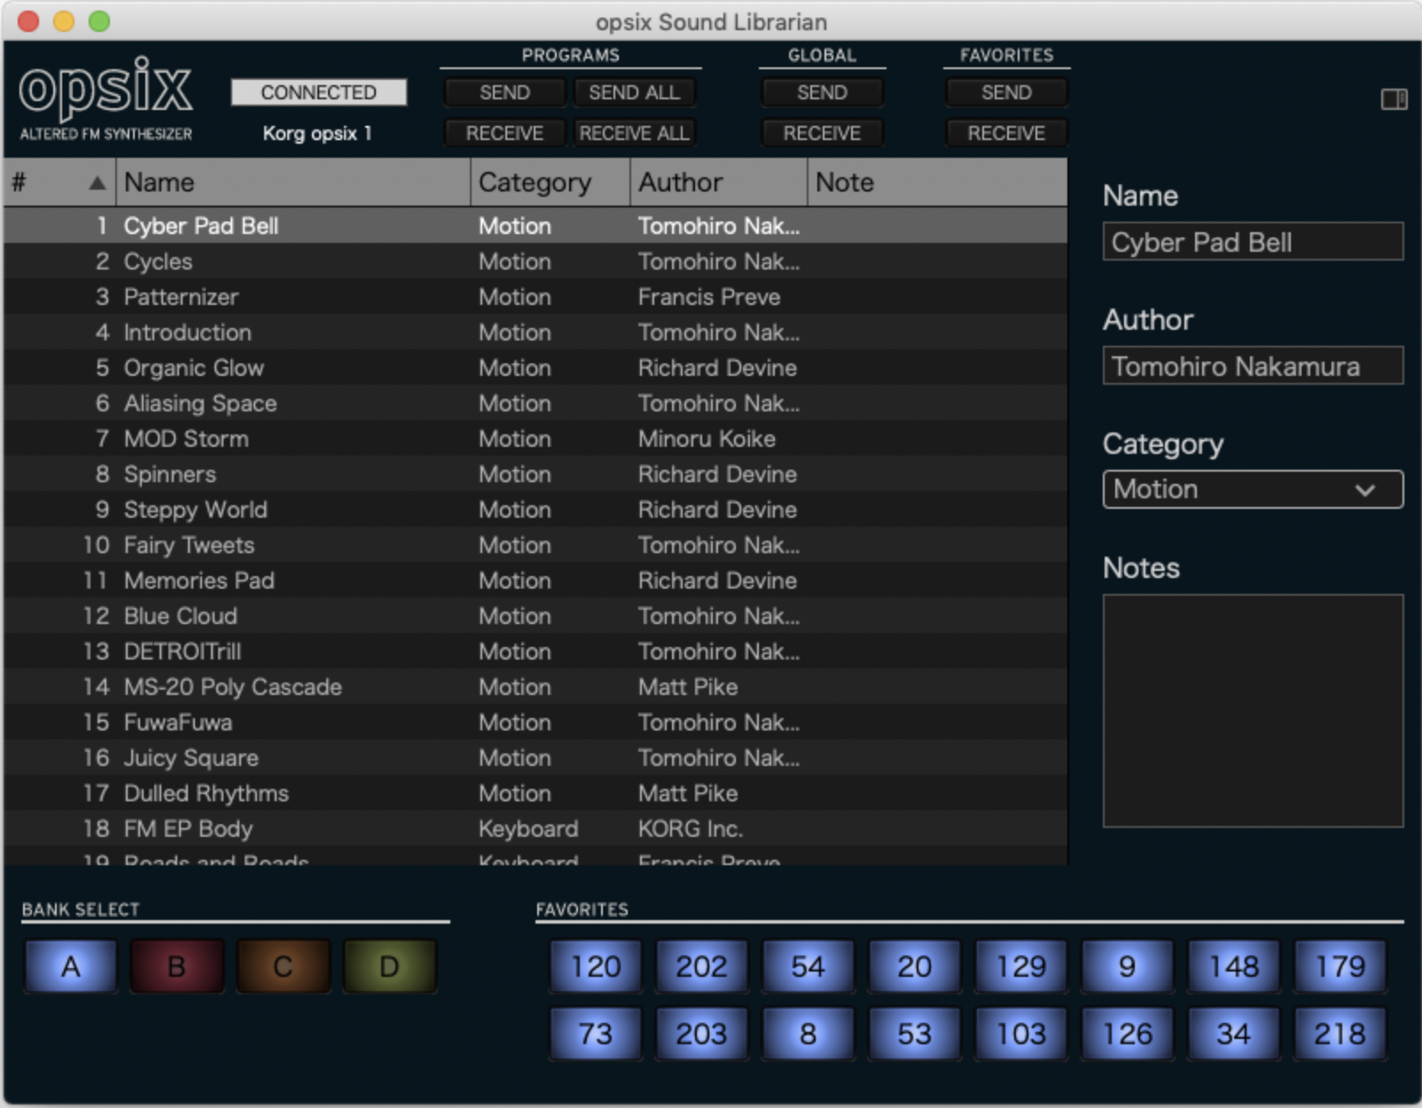1422x1108 pixels.
Task: Select favorite slot 129
Action: [x=1021, y=966]
